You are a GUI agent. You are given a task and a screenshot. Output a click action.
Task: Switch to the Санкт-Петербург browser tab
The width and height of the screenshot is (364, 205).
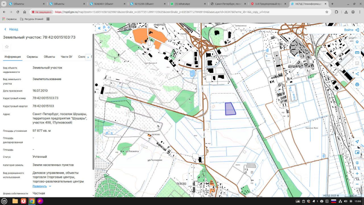point(228,4)
